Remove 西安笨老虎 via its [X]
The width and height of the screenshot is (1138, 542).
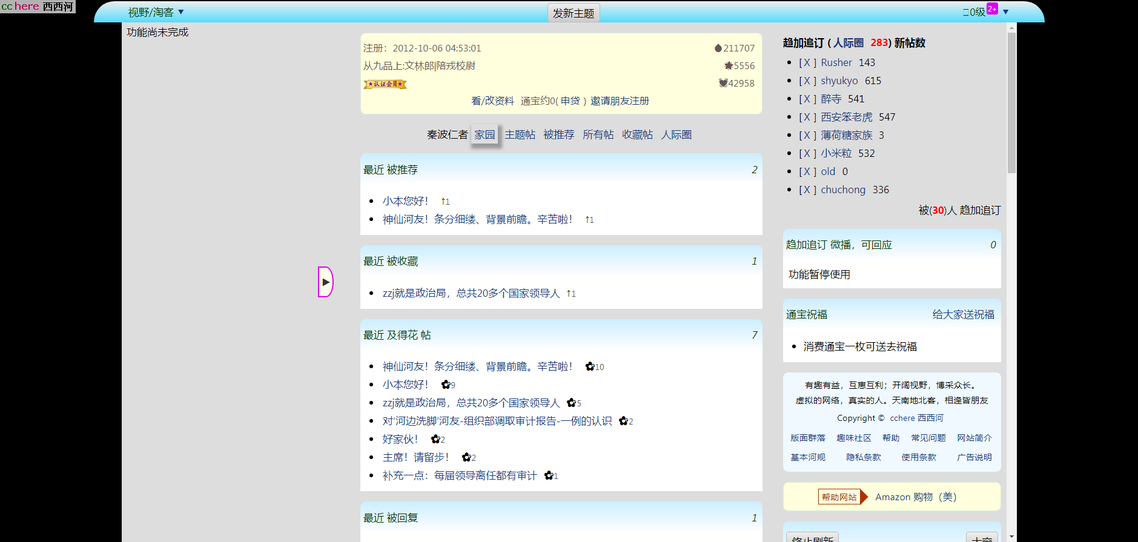click(807, 117)
